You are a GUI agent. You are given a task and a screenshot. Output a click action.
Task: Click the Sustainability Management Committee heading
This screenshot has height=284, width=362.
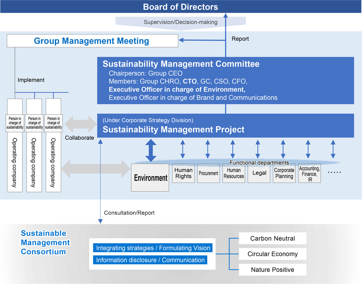[x=181, y=64]
